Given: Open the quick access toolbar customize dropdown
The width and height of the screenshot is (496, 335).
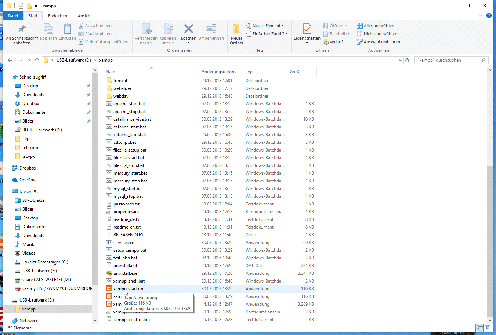Looking at the screenshot, I should 36,6.
